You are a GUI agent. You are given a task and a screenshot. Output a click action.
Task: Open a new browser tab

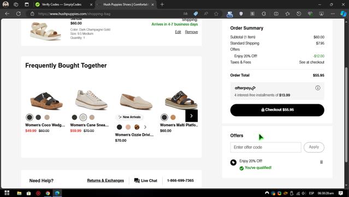[162, 4]
